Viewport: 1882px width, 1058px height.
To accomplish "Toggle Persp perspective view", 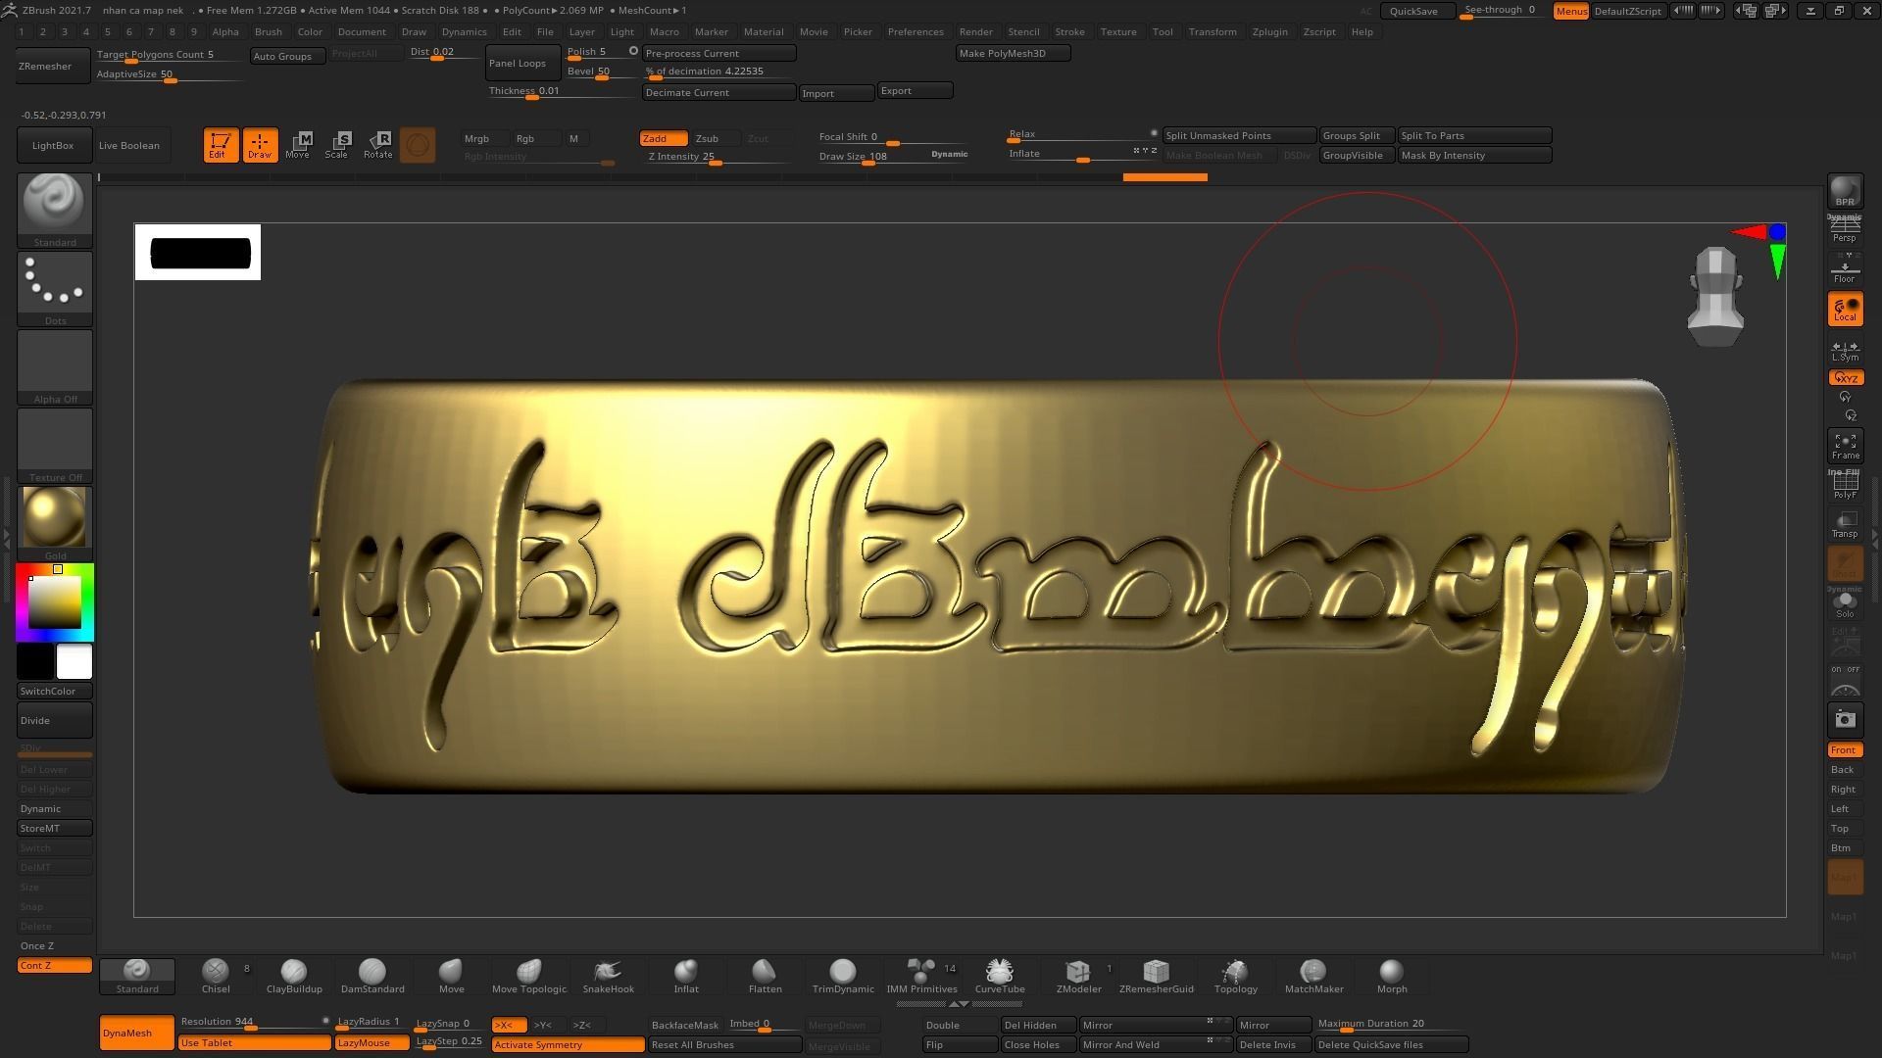I will point(1845,229).
